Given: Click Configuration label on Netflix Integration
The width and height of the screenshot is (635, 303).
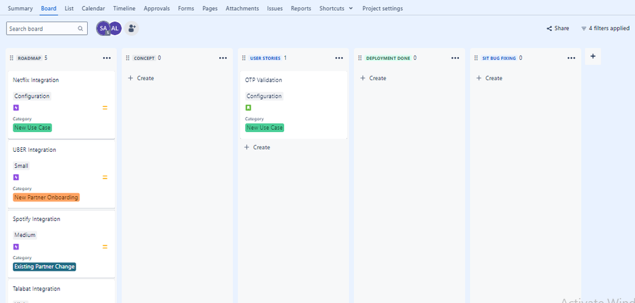Looking at the screenshot, I should point(32,97).
